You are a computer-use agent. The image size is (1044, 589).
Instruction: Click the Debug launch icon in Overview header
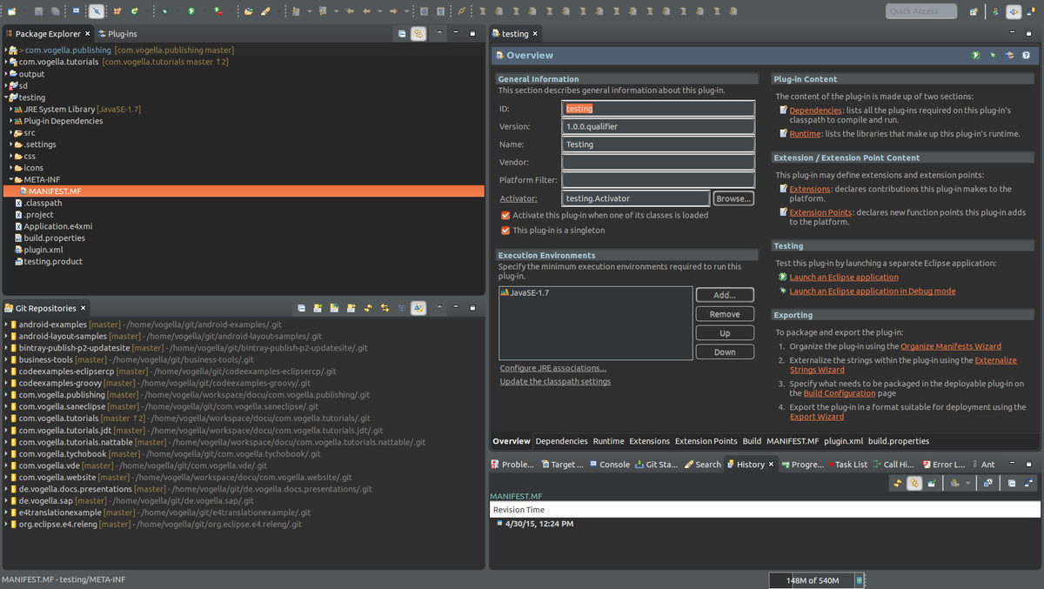(993, 55)
